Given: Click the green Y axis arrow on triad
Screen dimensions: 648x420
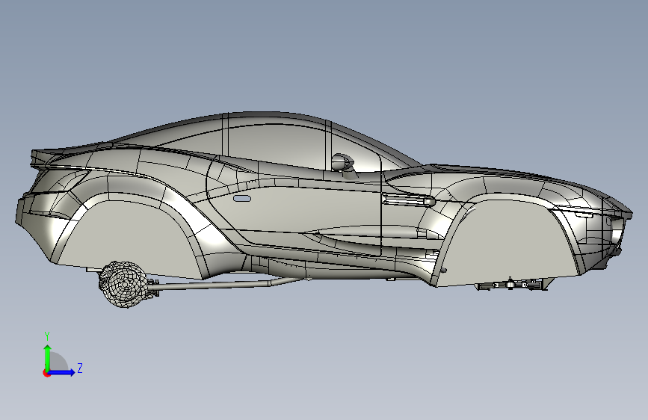Looking at the screenshot, I should 48,357.
